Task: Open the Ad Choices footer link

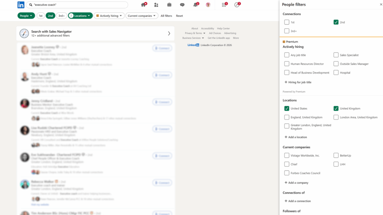Action: click(215, 33)
